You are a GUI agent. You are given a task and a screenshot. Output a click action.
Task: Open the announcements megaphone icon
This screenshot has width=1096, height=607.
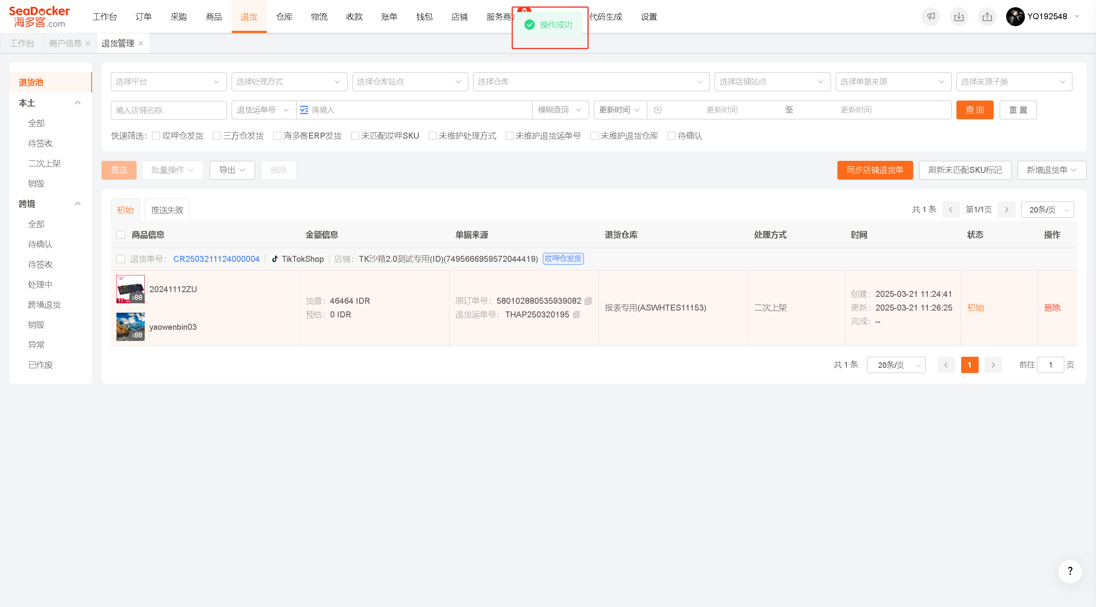931,17
